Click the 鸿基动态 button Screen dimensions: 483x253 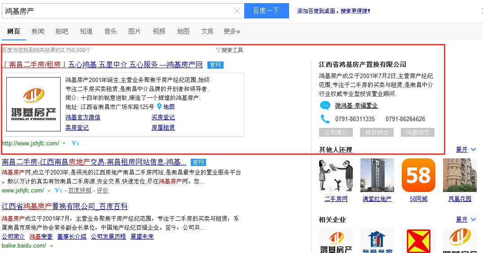[x=418, y=132]
